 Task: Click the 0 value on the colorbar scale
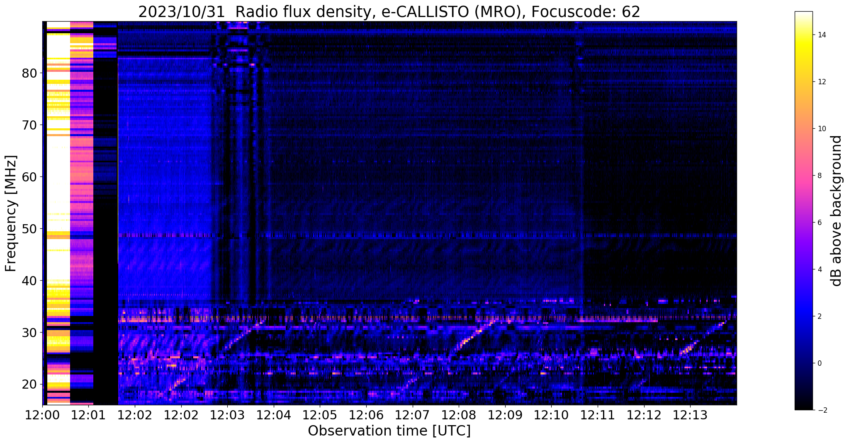[819, 364]
